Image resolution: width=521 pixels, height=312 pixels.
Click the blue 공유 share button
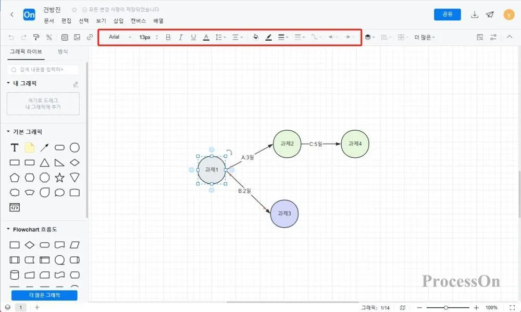point(447,14)
